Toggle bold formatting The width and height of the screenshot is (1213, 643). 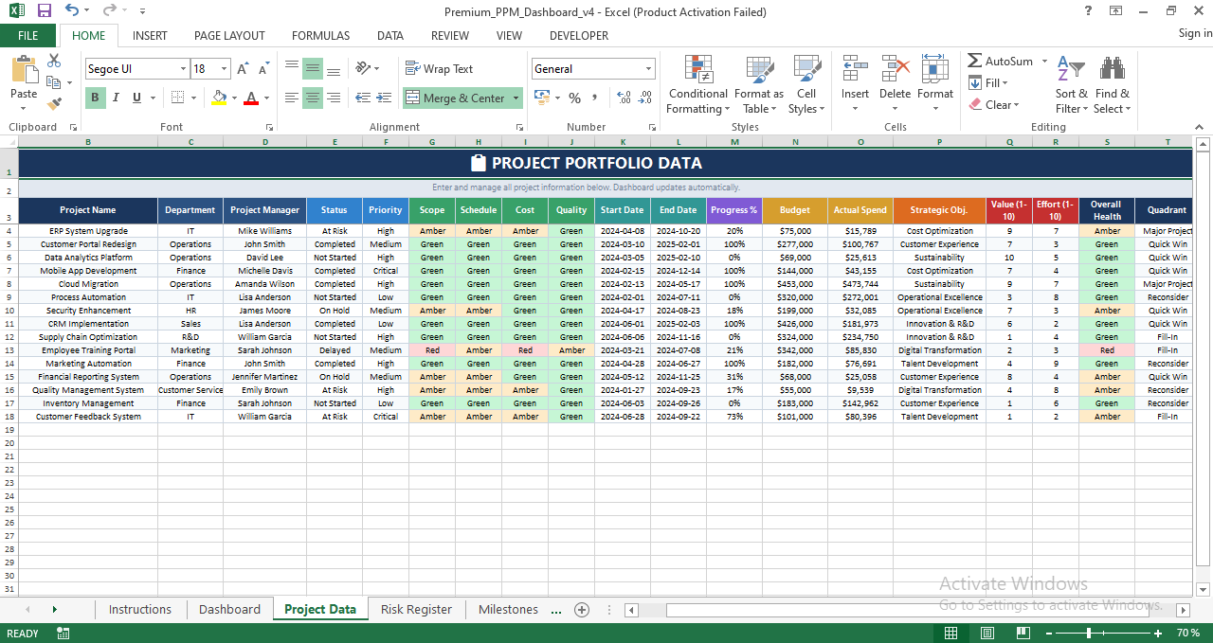coord(94,98)
